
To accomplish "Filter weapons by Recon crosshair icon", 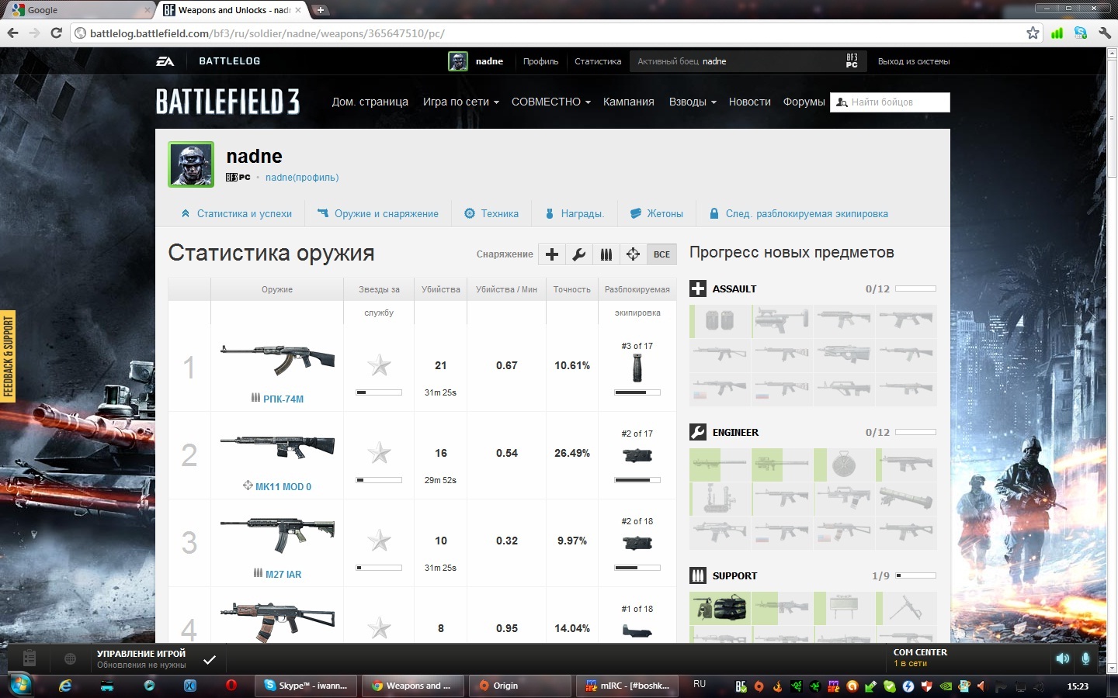I will pyautogui.click(x=633, y=254).
